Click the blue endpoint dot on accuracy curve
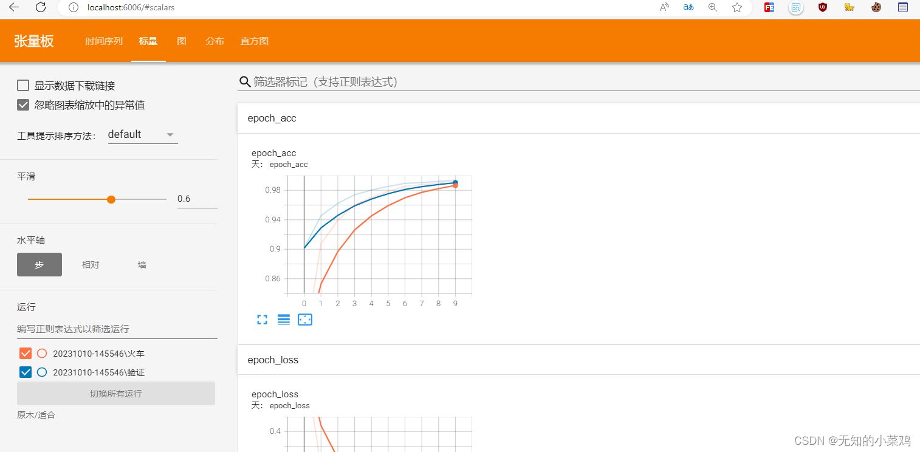Image resolution: width=920 pixels, height=452 pixels. point(455,183)
